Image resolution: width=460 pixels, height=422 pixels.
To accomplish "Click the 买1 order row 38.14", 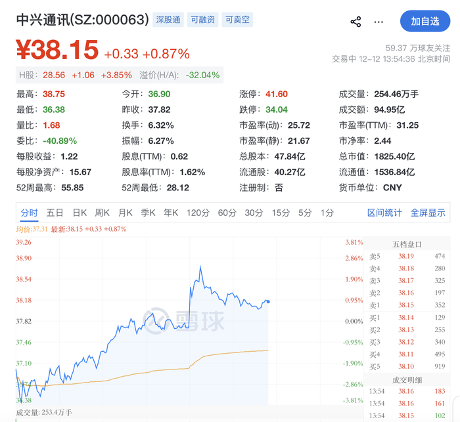I will click(407, 318).
